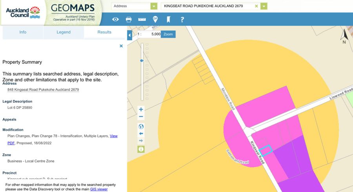Zoom in with the plus button
The height and width of the screenshot is (192, 353).
point(141,109)
